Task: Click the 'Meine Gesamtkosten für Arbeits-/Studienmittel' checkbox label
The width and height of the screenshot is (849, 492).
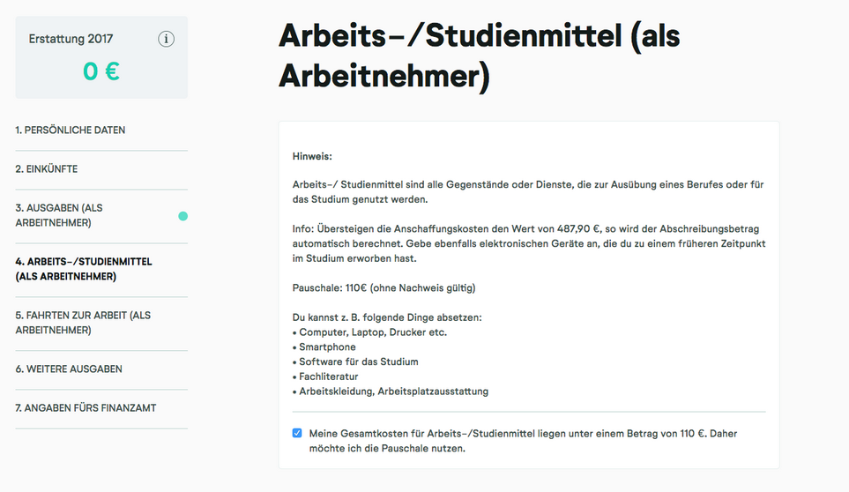Action: pyautogui.click(x=523, y=441)
